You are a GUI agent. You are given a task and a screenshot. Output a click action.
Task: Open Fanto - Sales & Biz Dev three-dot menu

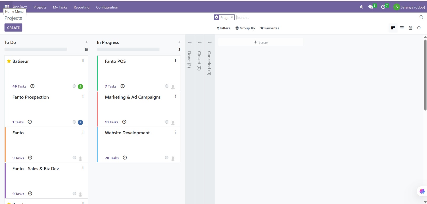click(83, 168)
